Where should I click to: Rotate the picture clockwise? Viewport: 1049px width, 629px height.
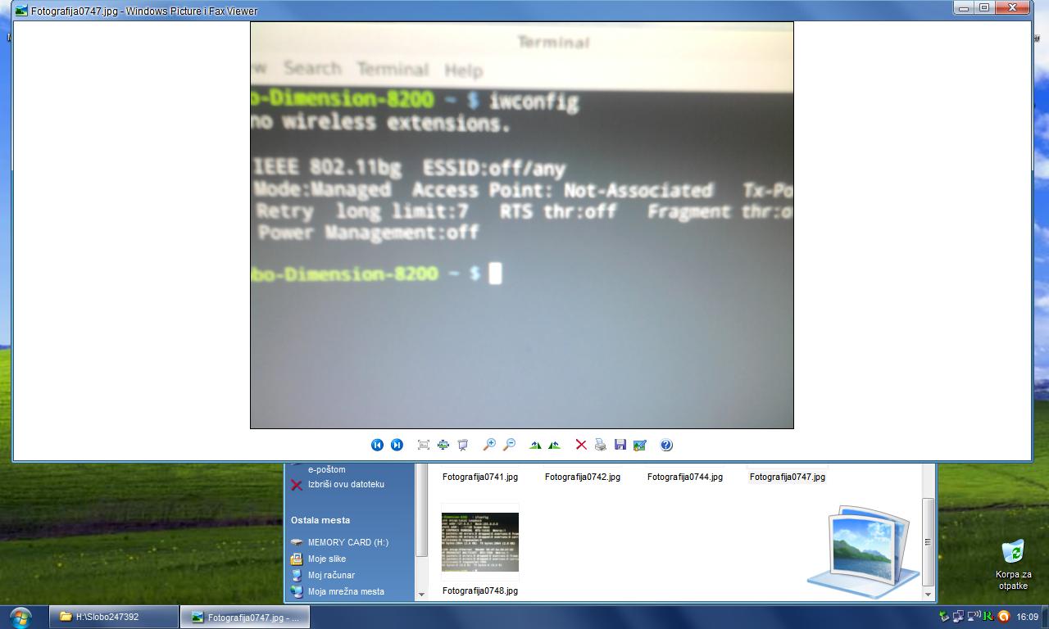coord(535,445)
